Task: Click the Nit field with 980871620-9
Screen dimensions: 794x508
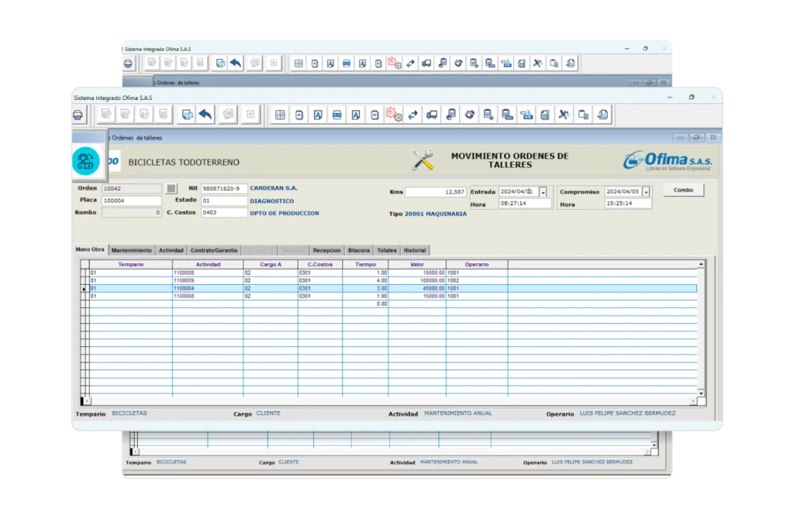Action: [224, 188]
